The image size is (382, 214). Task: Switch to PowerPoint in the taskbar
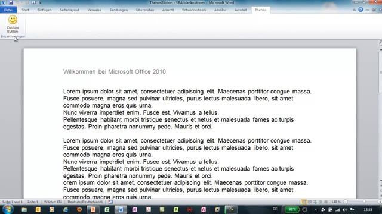tap(93, 210)
